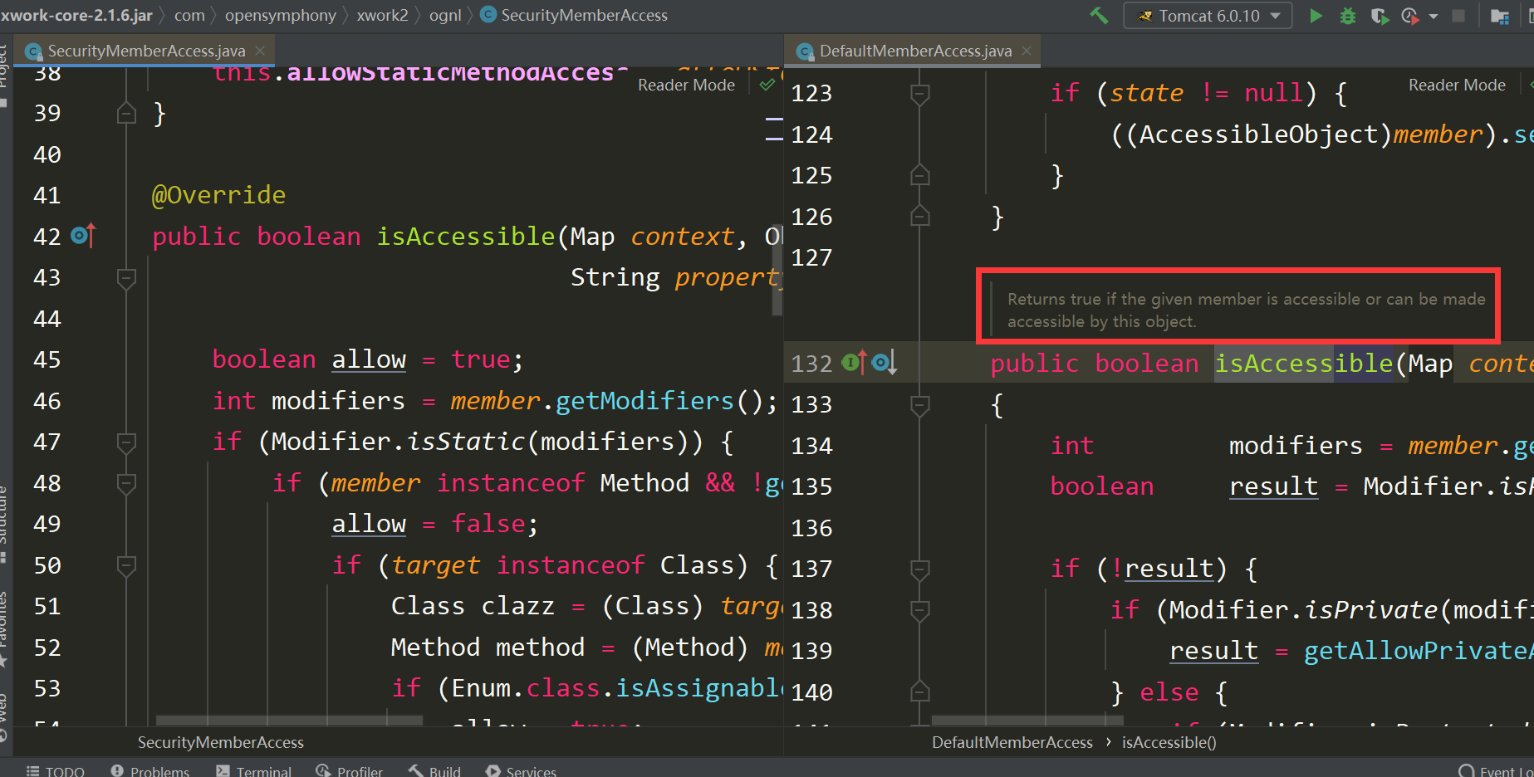
Task: Run with Coverage shield icon
Action: pos(1379,16)
